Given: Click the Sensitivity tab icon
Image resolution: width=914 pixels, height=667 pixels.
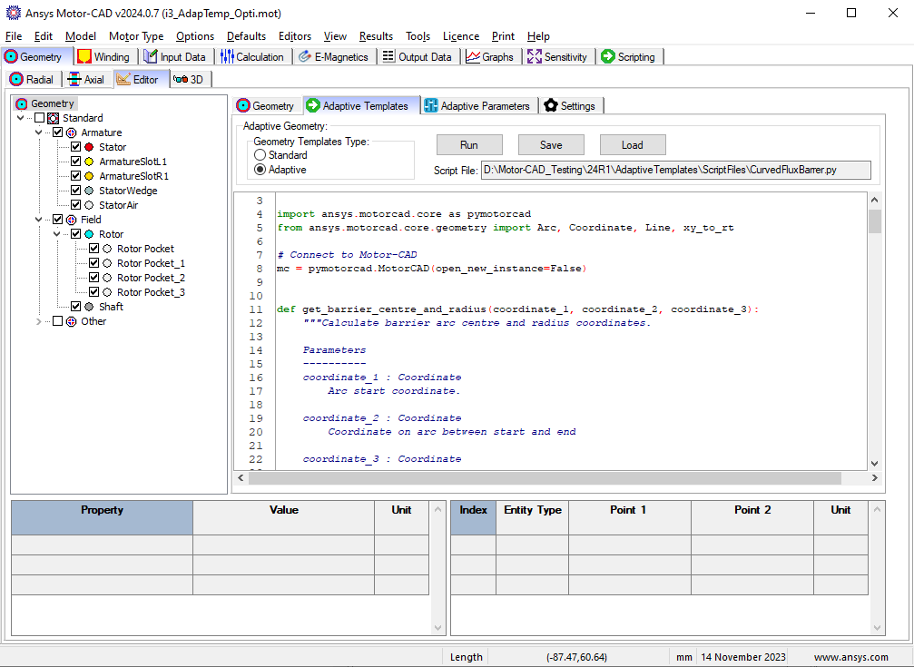Looking at the screenshot, I should pos(535,56).
